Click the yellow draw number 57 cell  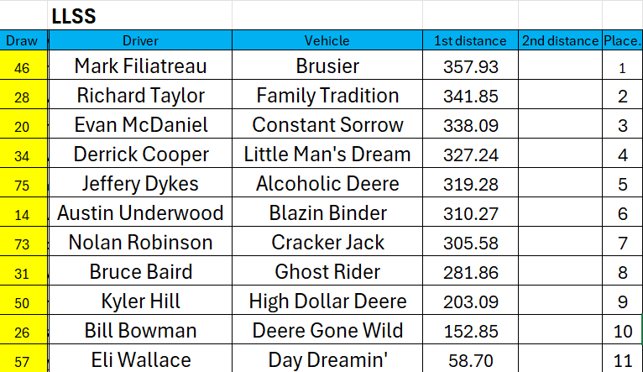point(22,360)
